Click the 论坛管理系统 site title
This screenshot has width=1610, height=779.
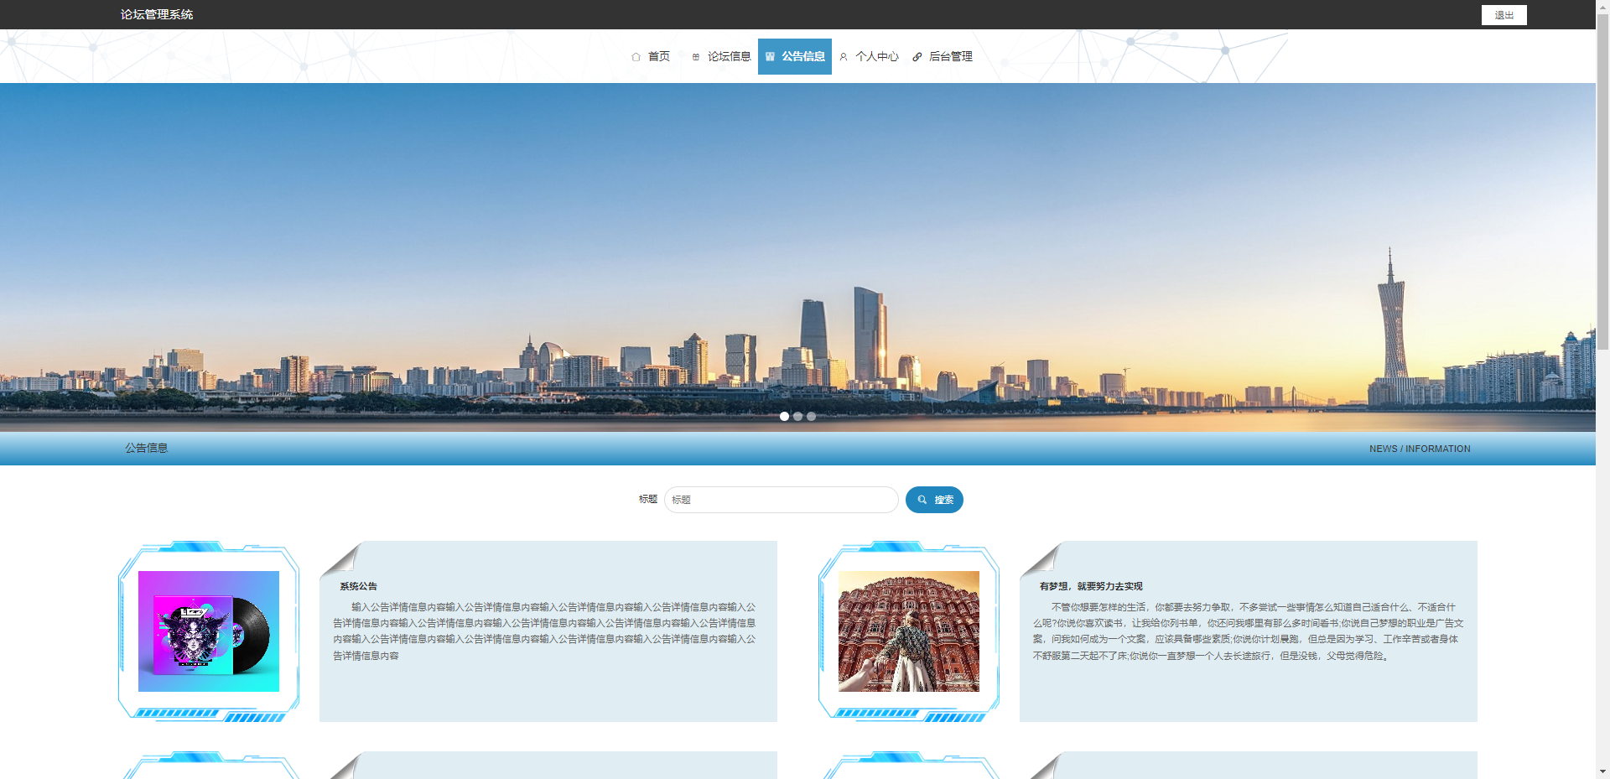(157, 14)
